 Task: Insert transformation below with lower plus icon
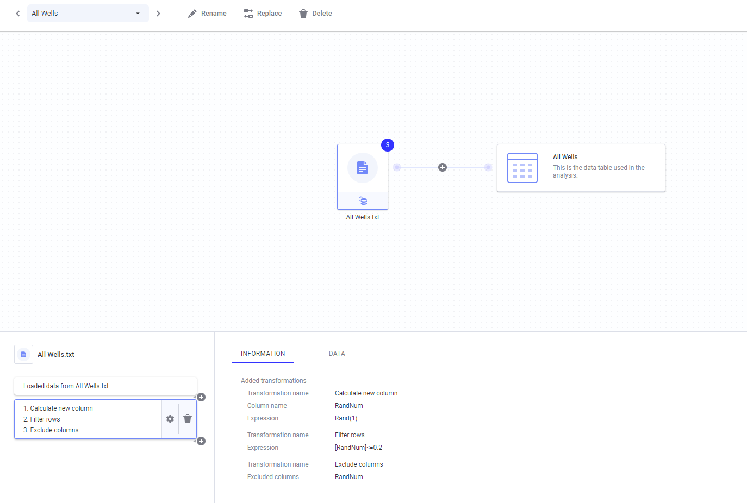point(201,441)
